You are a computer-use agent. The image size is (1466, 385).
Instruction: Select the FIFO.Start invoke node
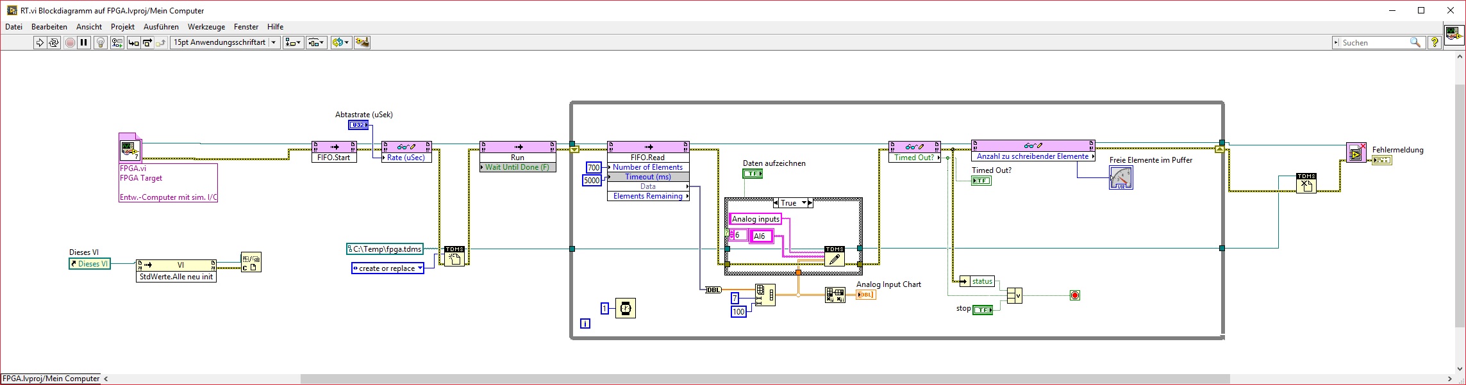pyautogui.click(x=333, y=152)
